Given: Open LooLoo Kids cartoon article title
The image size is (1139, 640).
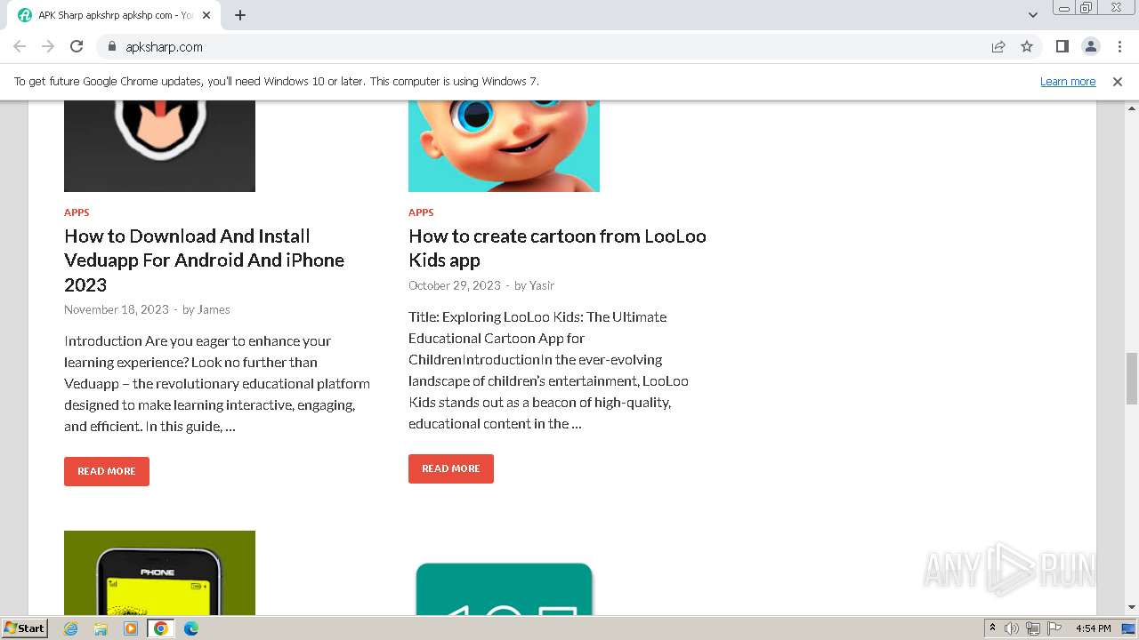Looking at the screenshot, I should coord(557,248).
